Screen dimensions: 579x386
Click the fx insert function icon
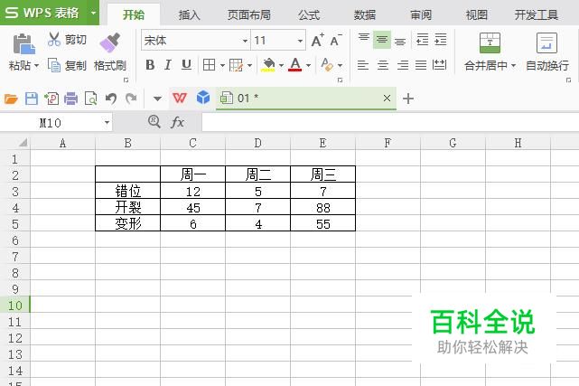click(177, 122)
